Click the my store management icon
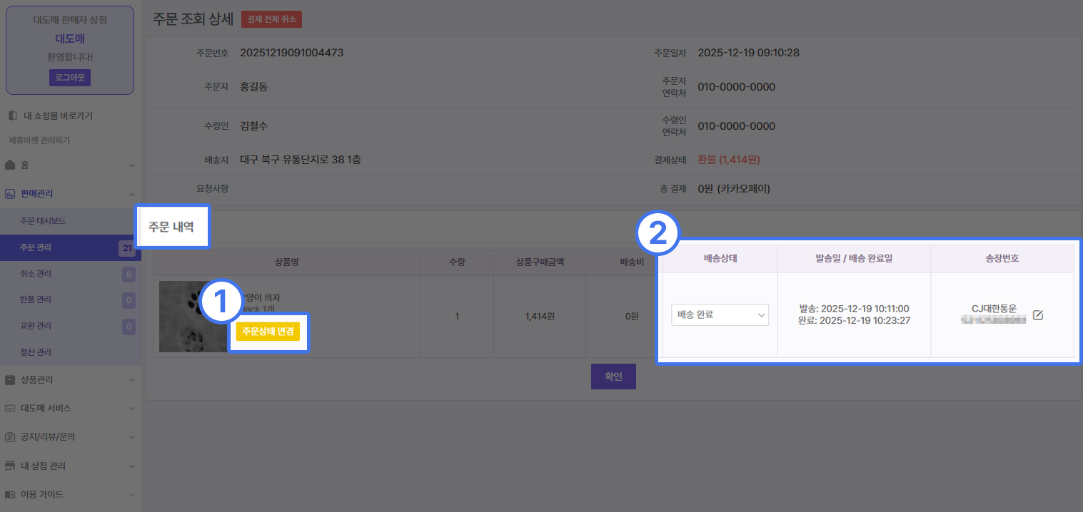The width and height of the screenshot is (1083, 512). [x=10, y=466]
